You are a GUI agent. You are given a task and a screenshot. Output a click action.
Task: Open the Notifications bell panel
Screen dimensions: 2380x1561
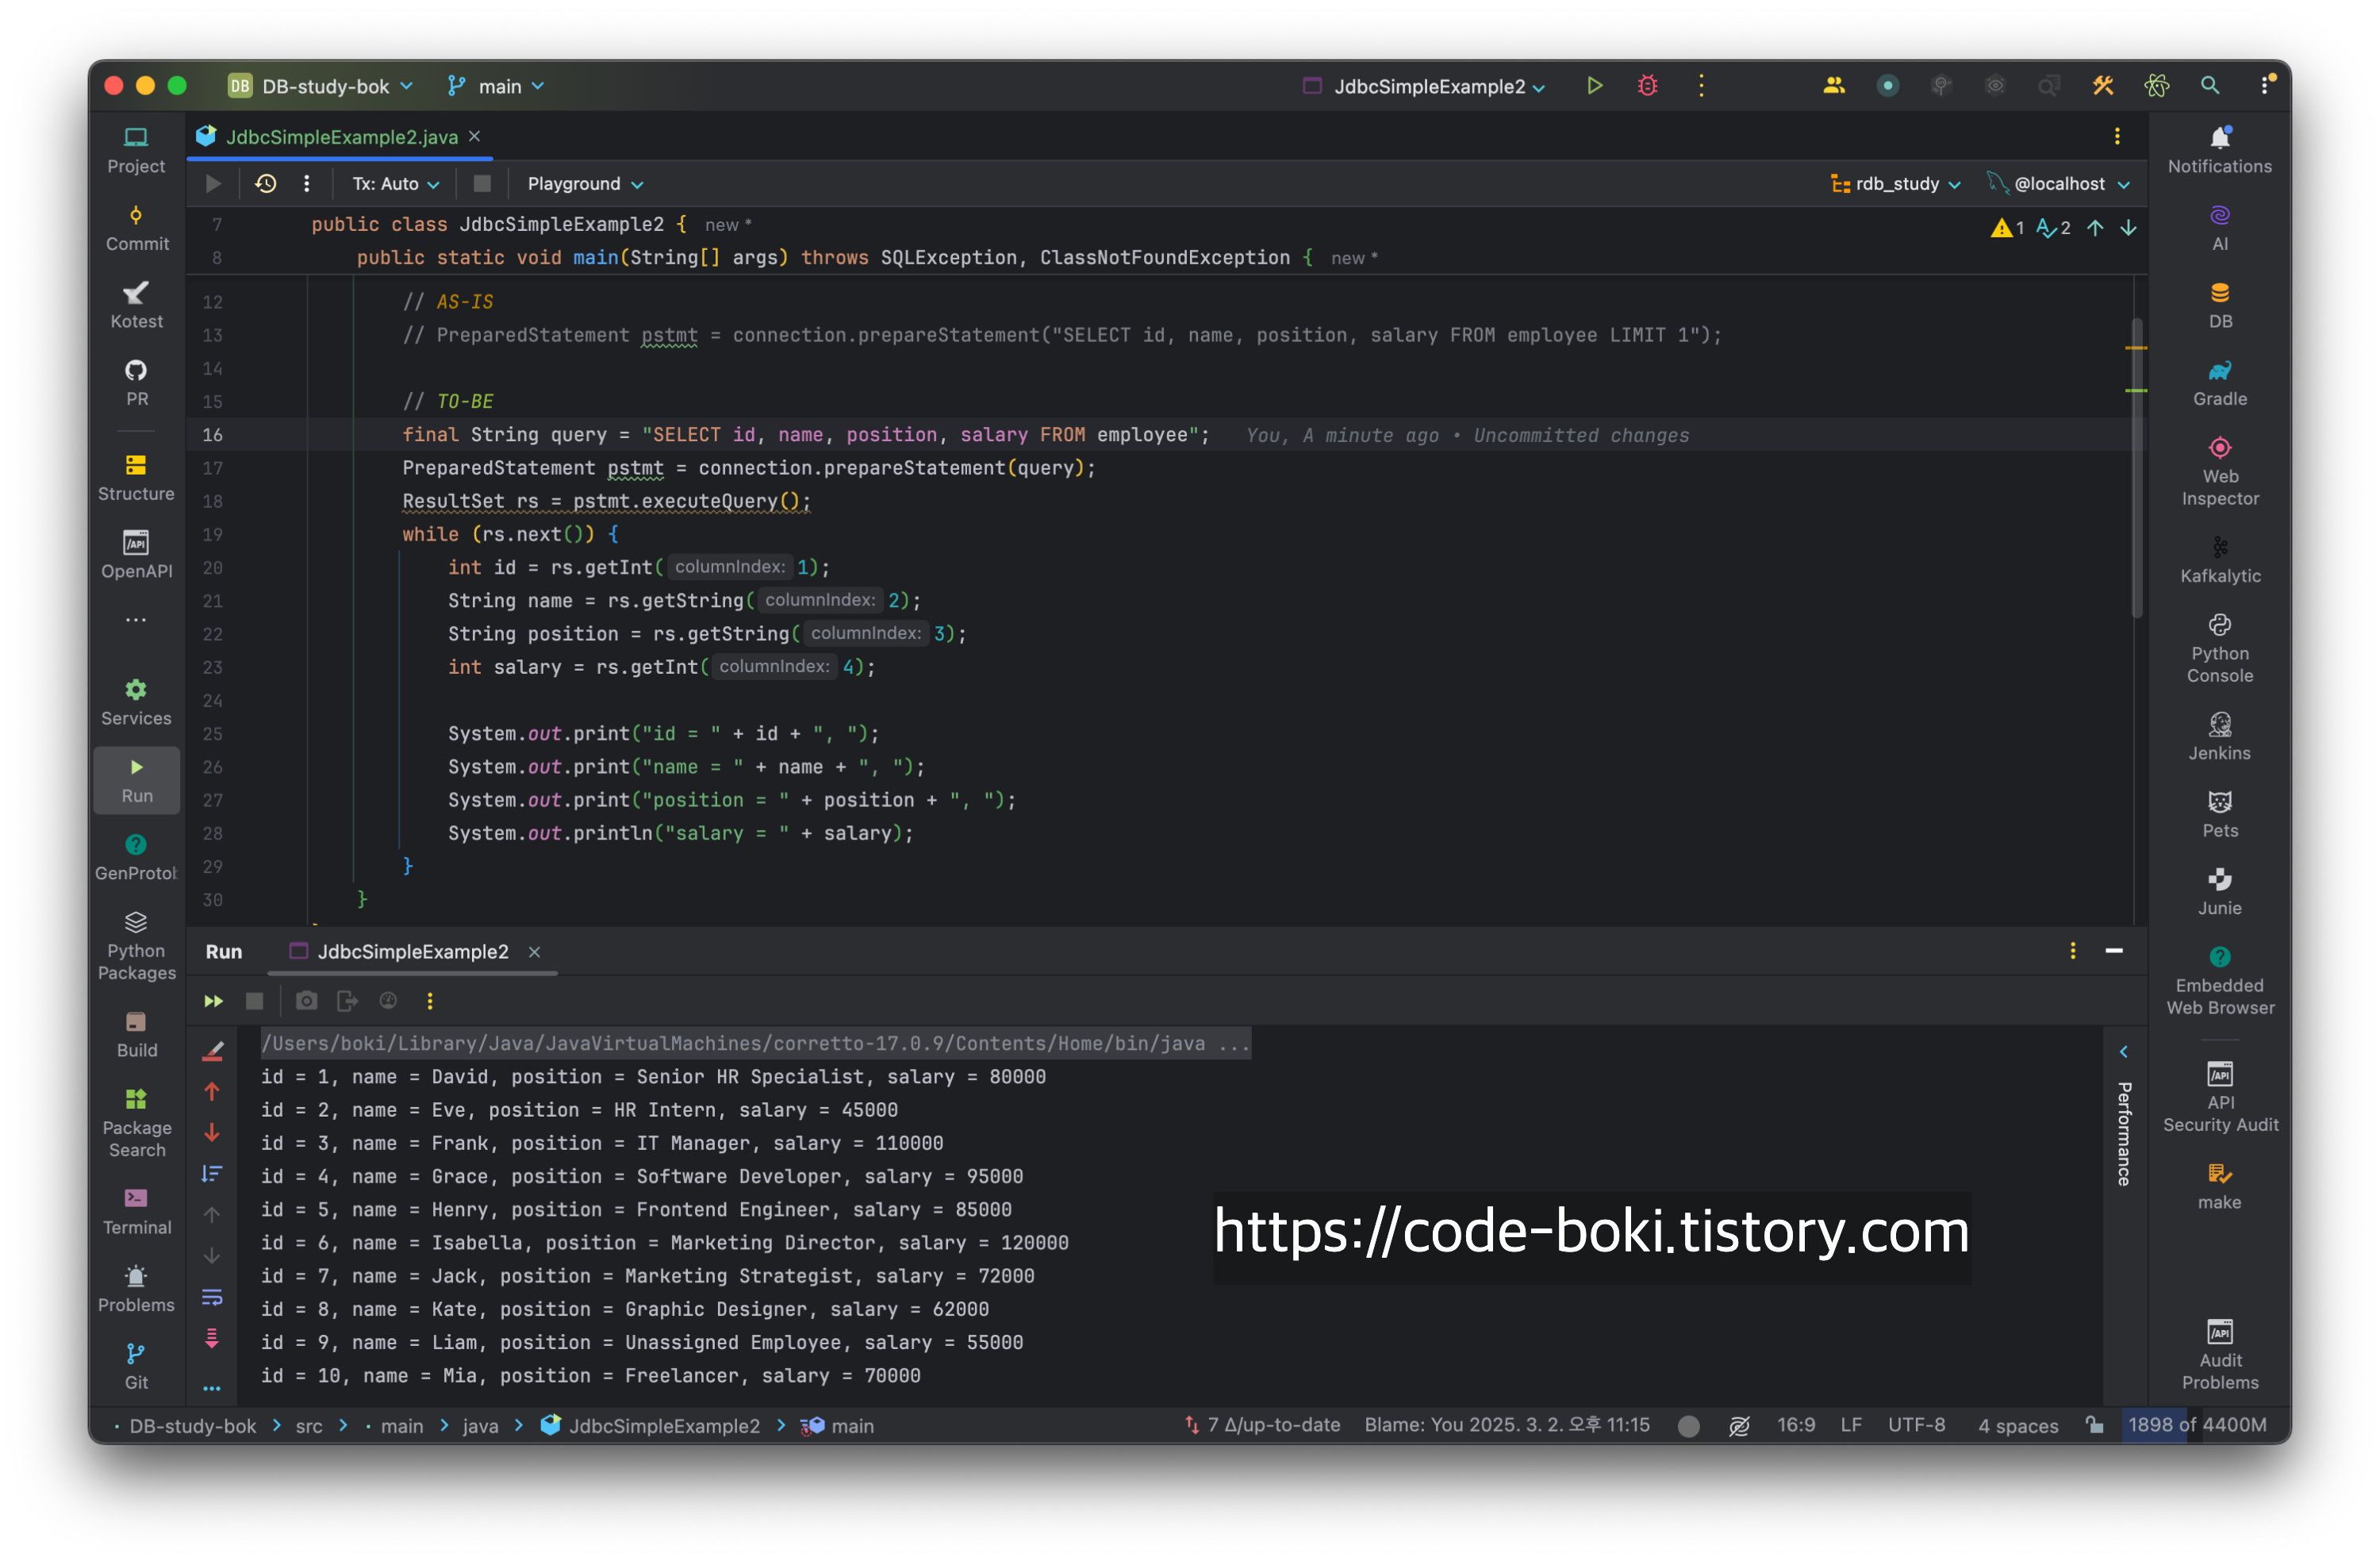coord(2219,150)
